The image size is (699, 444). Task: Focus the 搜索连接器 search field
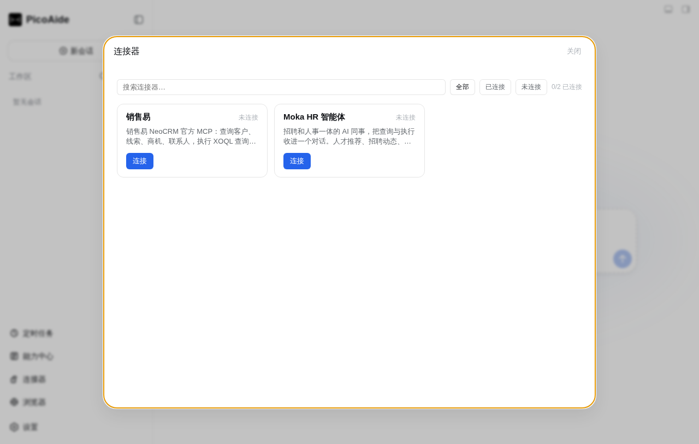(281, 87)
